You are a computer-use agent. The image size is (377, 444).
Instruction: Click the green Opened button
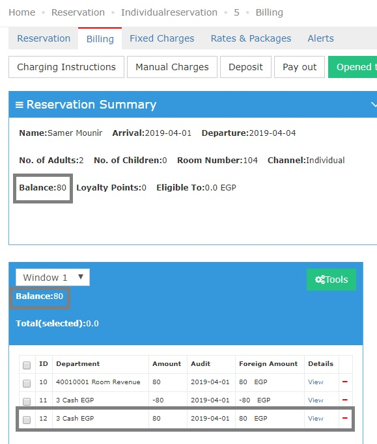click(353, 67)
